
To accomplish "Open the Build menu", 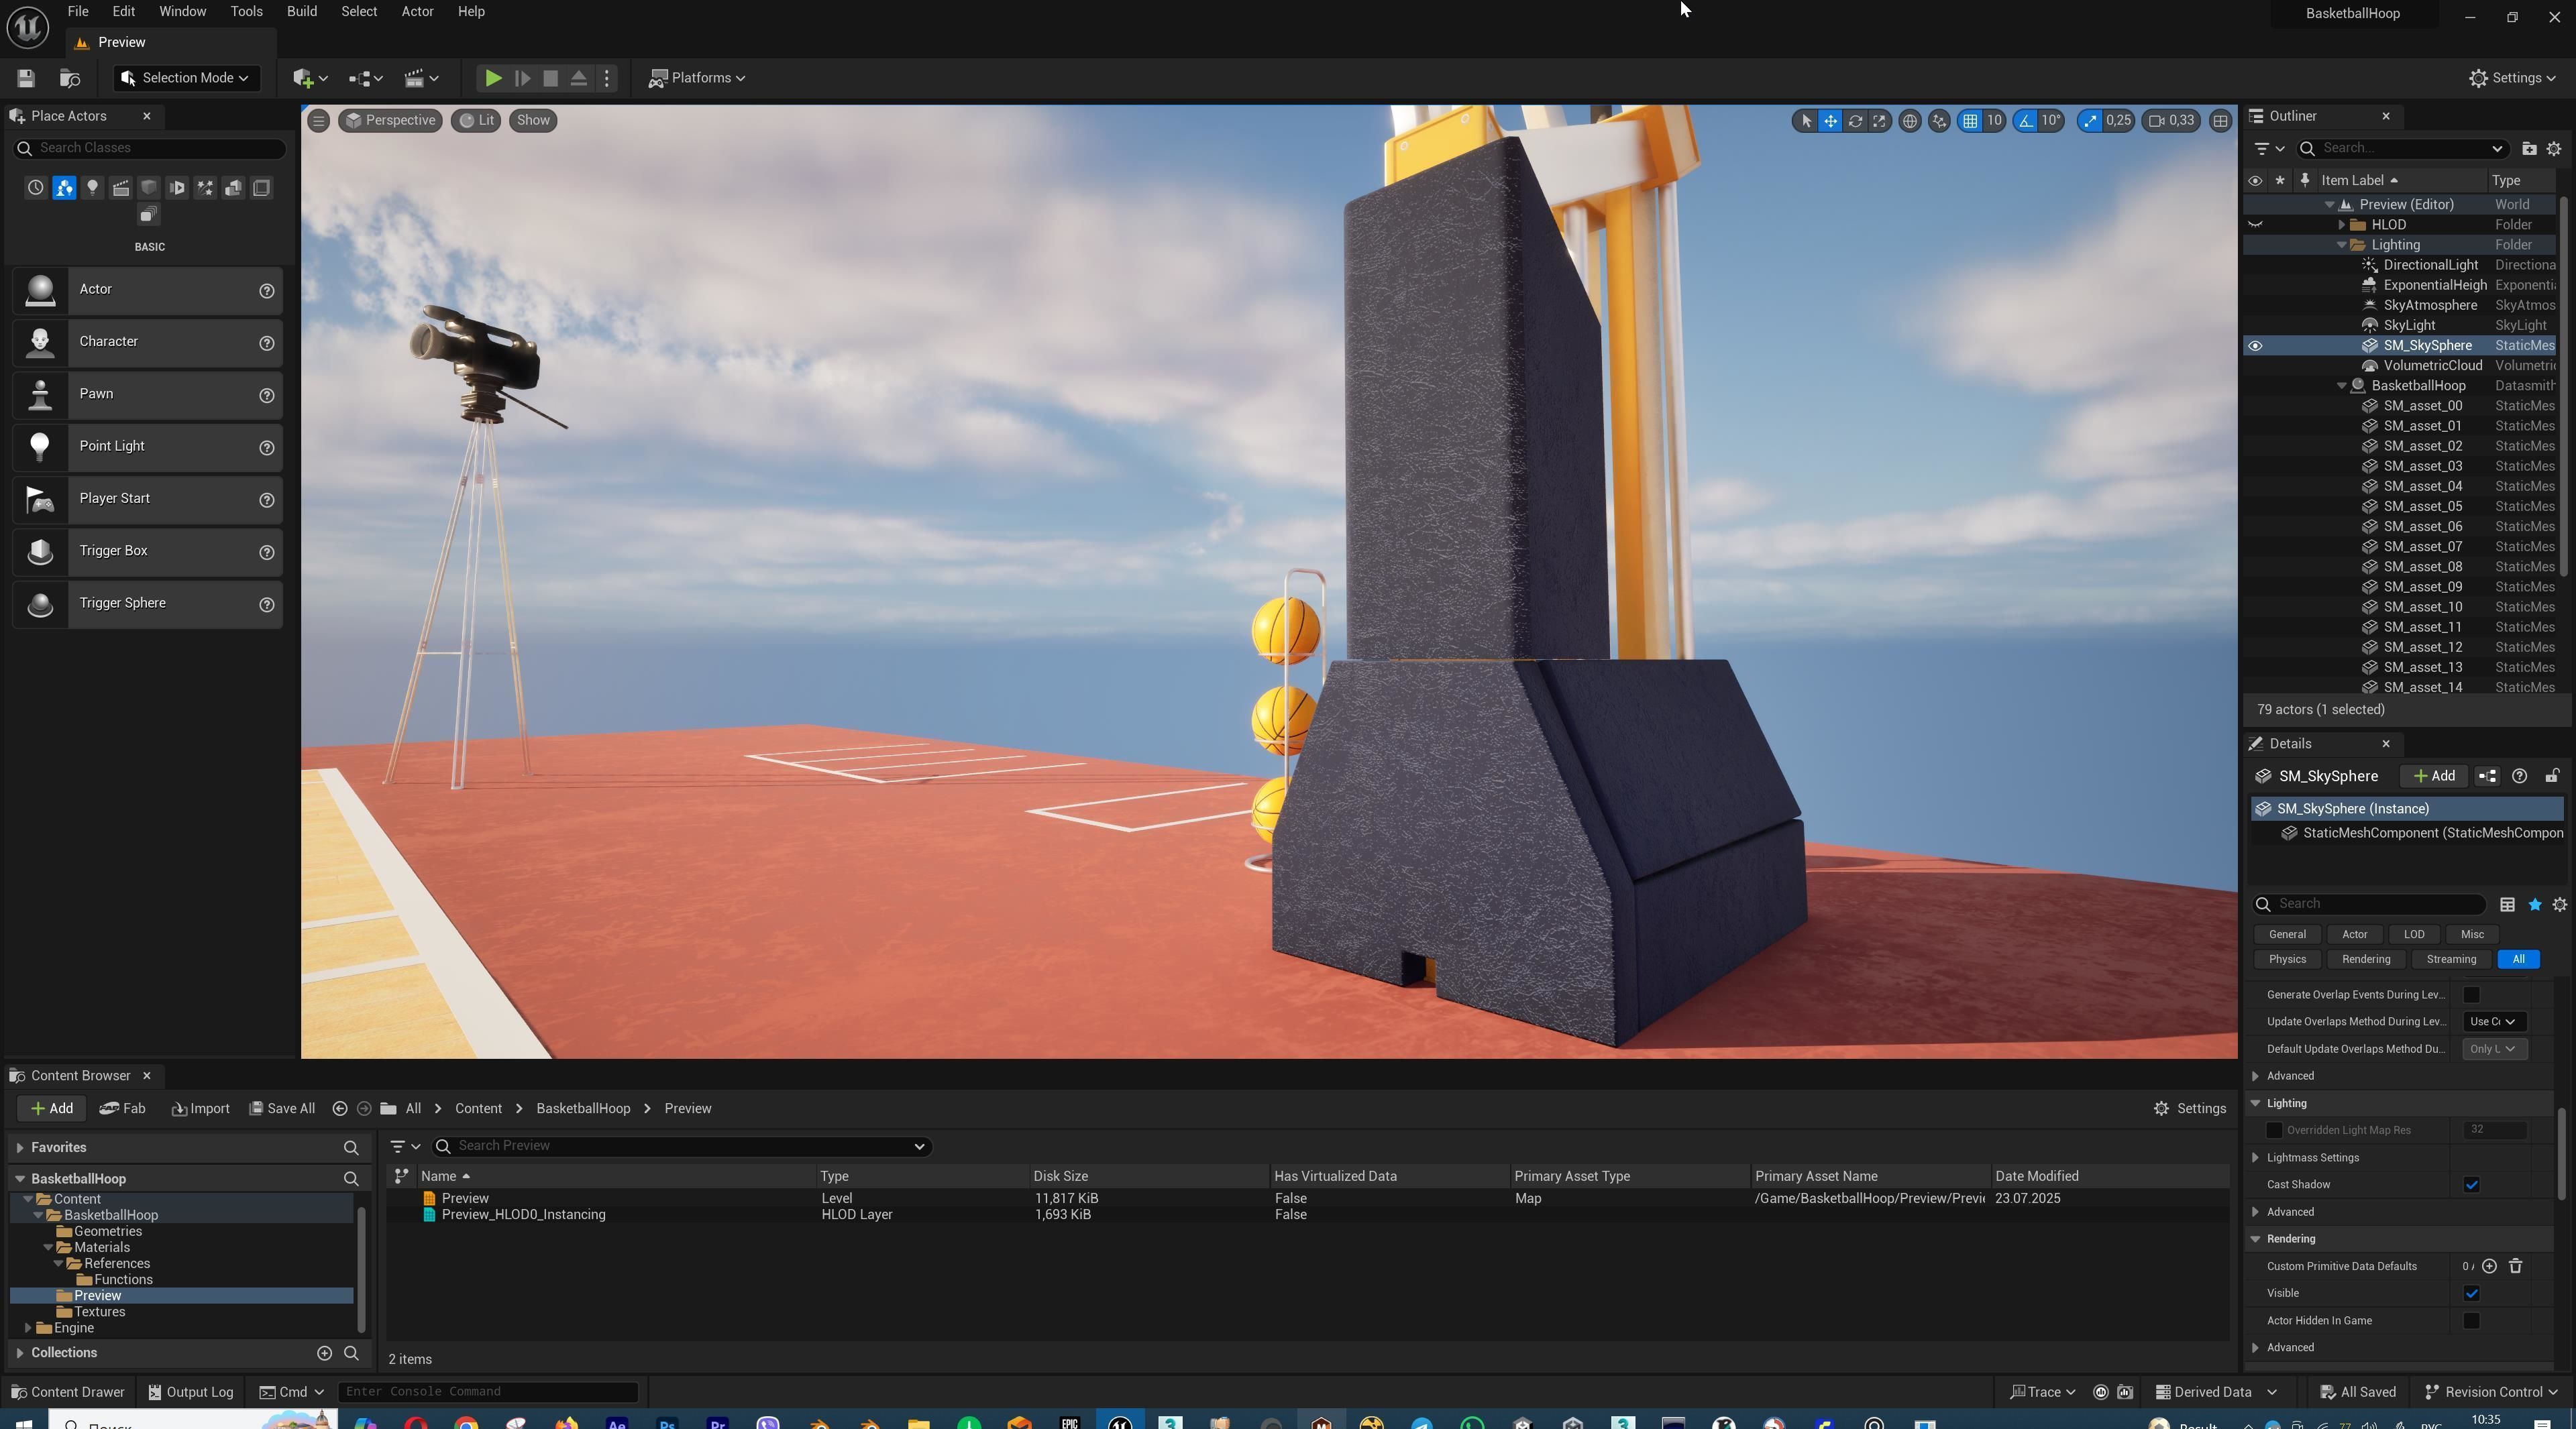I will (301, 12).
